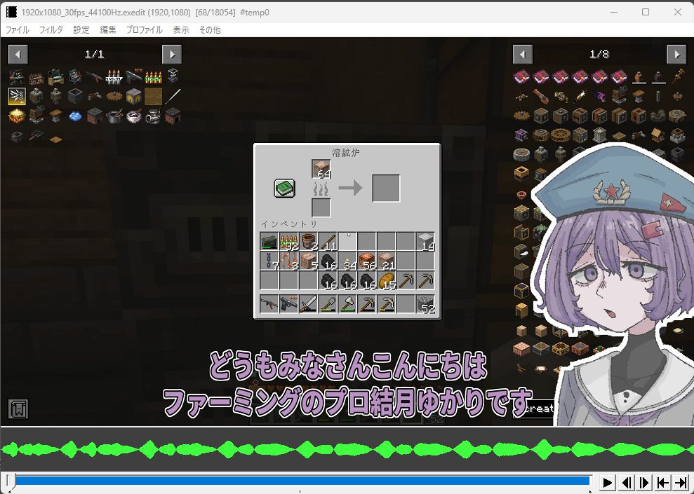Click the sandwich icon in left panel
The width and height of the screenshot is (694, 494).
coord(17,116)
